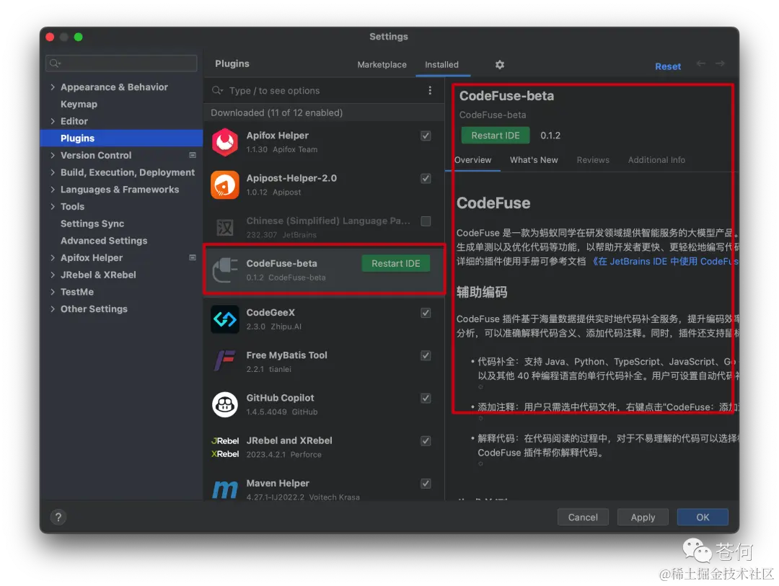The height and width of the screenshot is (586, 779).
Task: Expand the JRebel & XRebel section
Action: click(x=53, y=275)
